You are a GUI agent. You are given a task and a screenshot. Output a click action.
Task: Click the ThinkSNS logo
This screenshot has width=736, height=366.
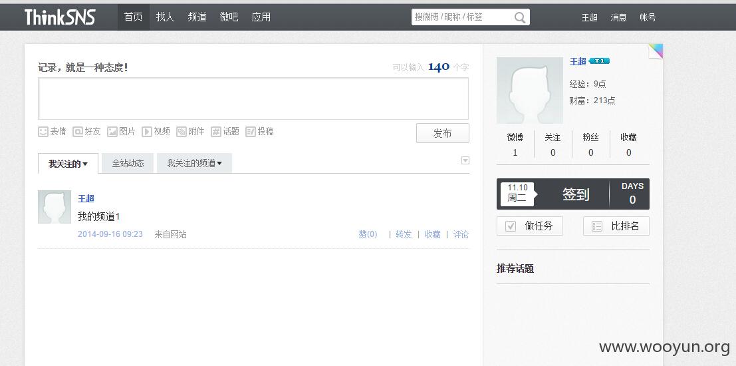[60, 17]
